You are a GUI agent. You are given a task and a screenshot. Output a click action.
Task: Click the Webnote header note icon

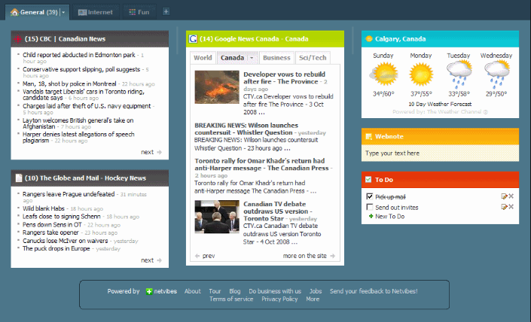368,137
